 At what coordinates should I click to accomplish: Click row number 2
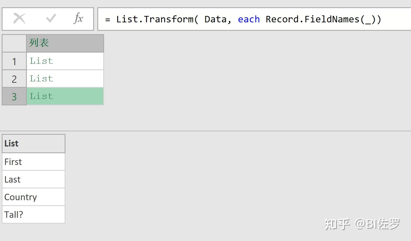(14, 79)
